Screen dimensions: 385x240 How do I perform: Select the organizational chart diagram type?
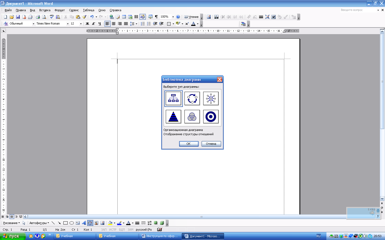(174, 98)
